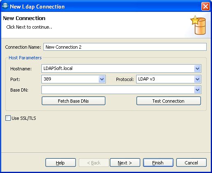Image resolution: width=212 pixels, height=173 pixels.
Task: Close the New Ldap Connection dialog
Action: (205, 6)
